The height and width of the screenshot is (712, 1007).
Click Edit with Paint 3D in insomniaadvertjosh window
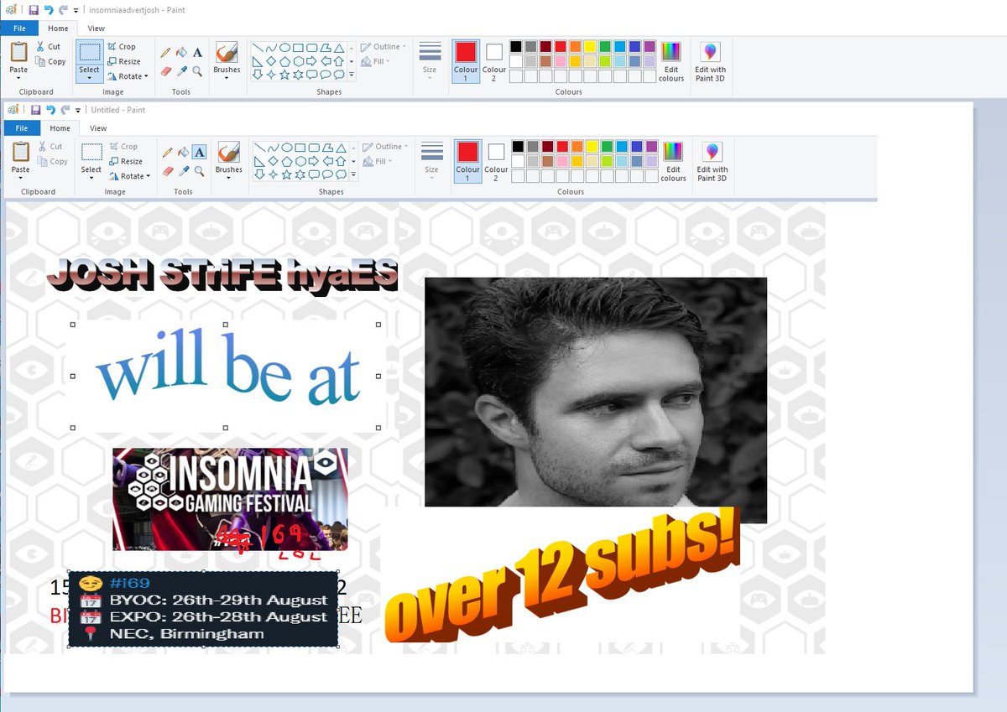710,61
